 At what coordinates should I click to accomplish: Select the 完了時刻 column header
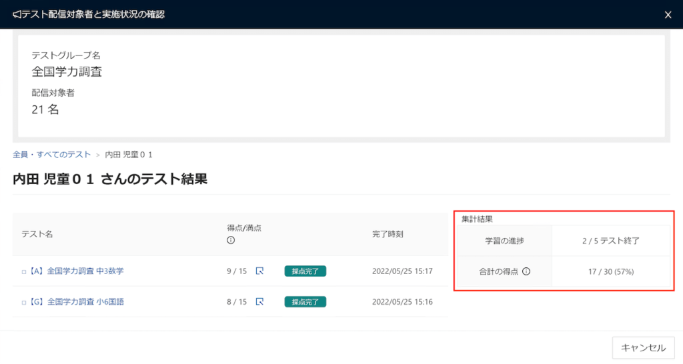388,234
